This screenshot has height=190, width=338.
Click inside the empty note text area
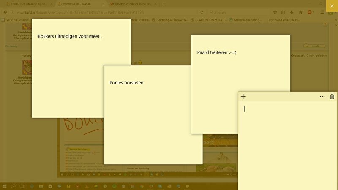pos(287,144)
